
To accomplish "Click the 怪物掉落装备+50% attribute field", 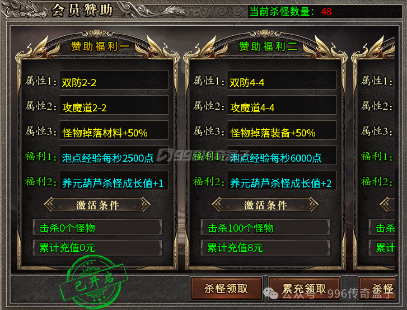I will [x=282, y=130].
